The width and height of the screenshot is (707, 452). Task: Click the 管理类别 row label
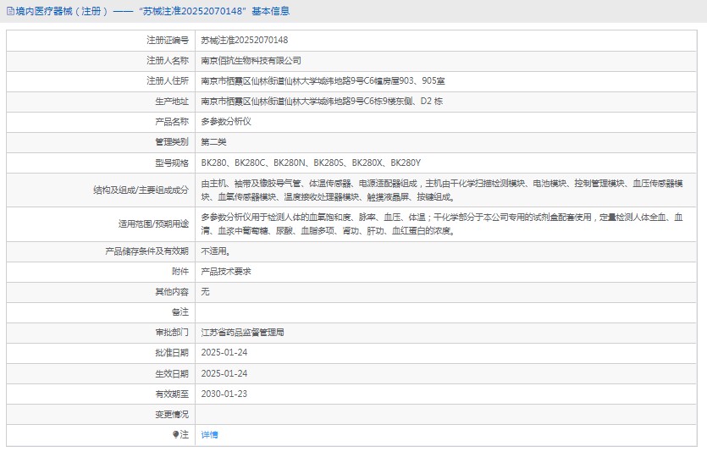172,142
